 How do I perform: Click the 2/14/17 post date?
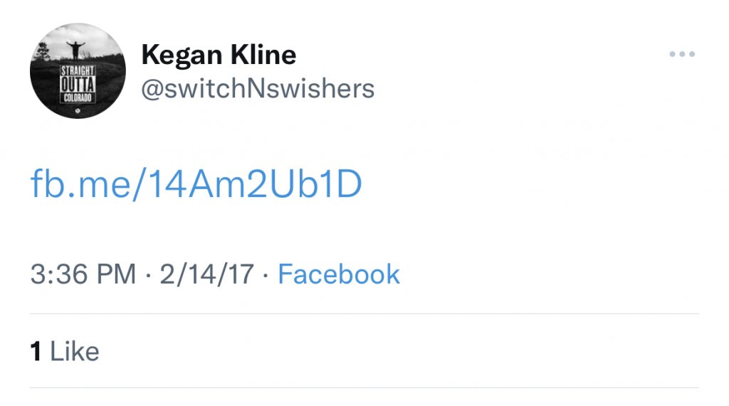click(x=206, y=274)
